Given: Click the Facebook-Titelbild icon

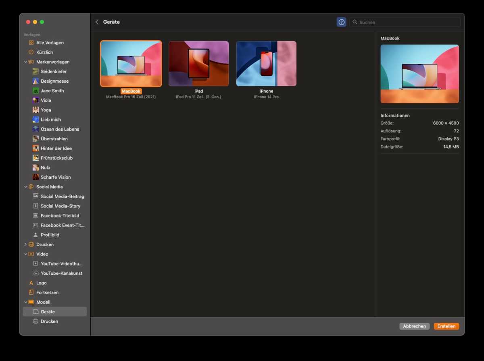Looking at the screenshot, I should (x=35, y=216).
